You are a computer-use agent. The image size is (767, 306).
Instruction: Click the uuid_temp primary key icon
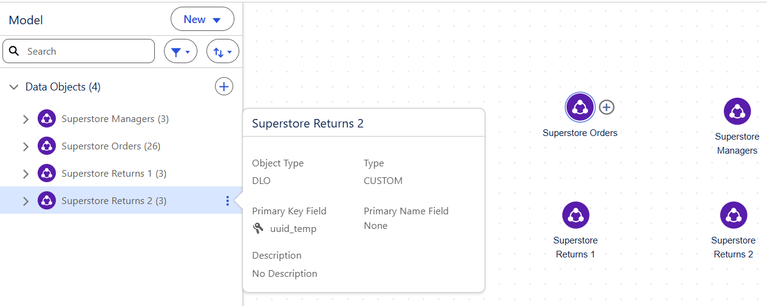(259, 228)
